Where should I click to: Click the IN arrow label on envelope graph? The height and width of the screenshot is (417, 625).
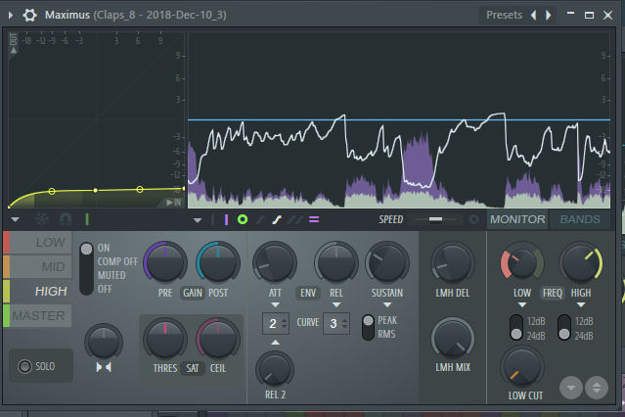(174, 203)
